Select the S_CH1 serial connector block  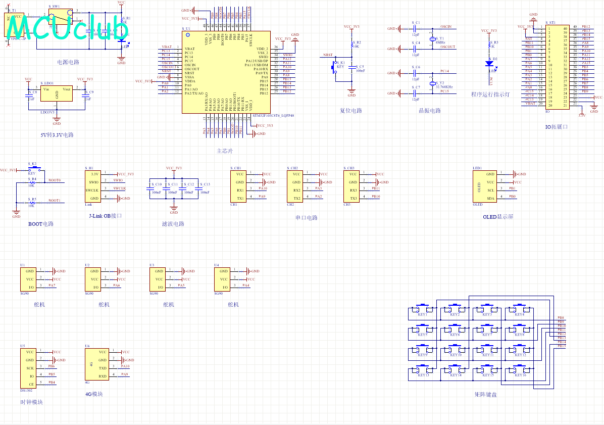pos(238,186)
